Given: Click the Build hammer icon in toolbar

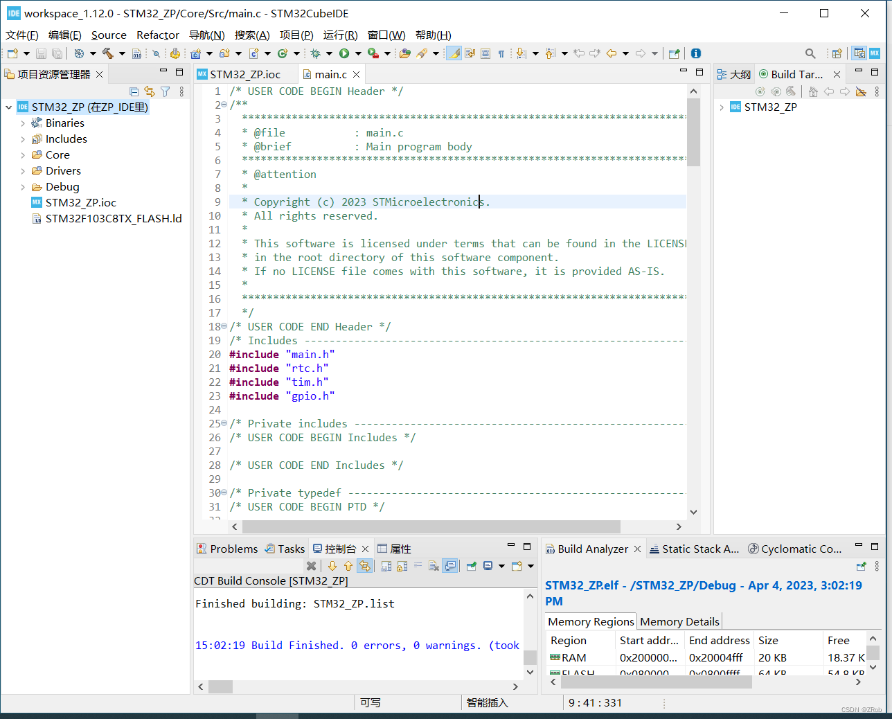Looking at the screenshot, I should pos(107,53).
